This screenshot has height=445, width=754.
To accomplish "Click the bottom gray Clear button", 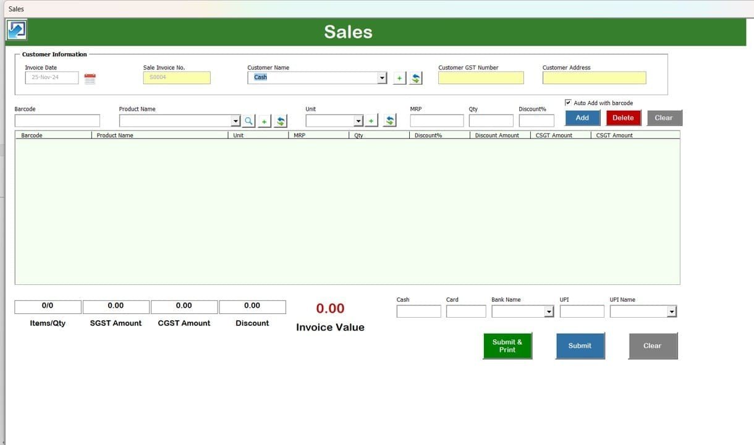I will 653,345.
